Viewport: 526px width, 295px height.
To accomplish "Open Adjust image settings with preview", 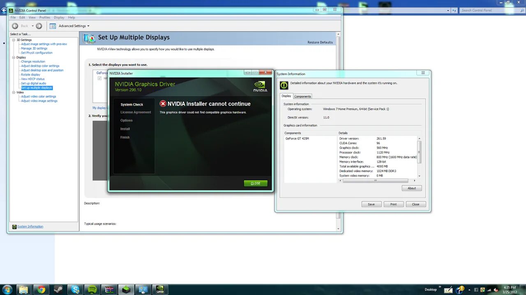I will [44, 44].
